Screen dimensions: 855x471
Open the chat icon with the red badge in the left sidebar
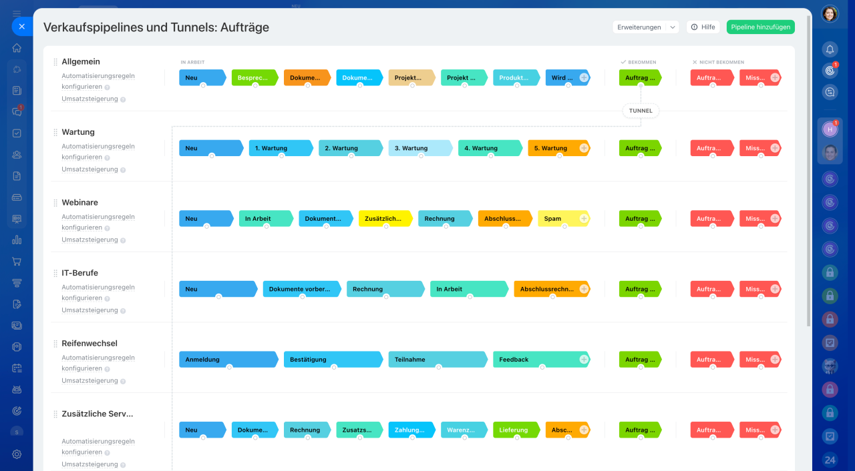pos(17,111)
